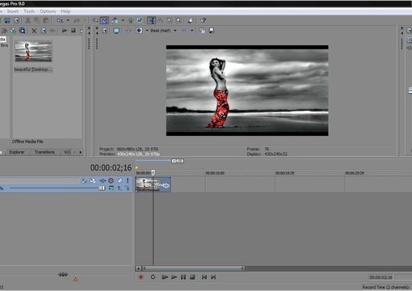Image resolution: width=412 pixels, height=291 pixels.
Task: Toggle Preview on External Monitor
Action: point(116,31)
